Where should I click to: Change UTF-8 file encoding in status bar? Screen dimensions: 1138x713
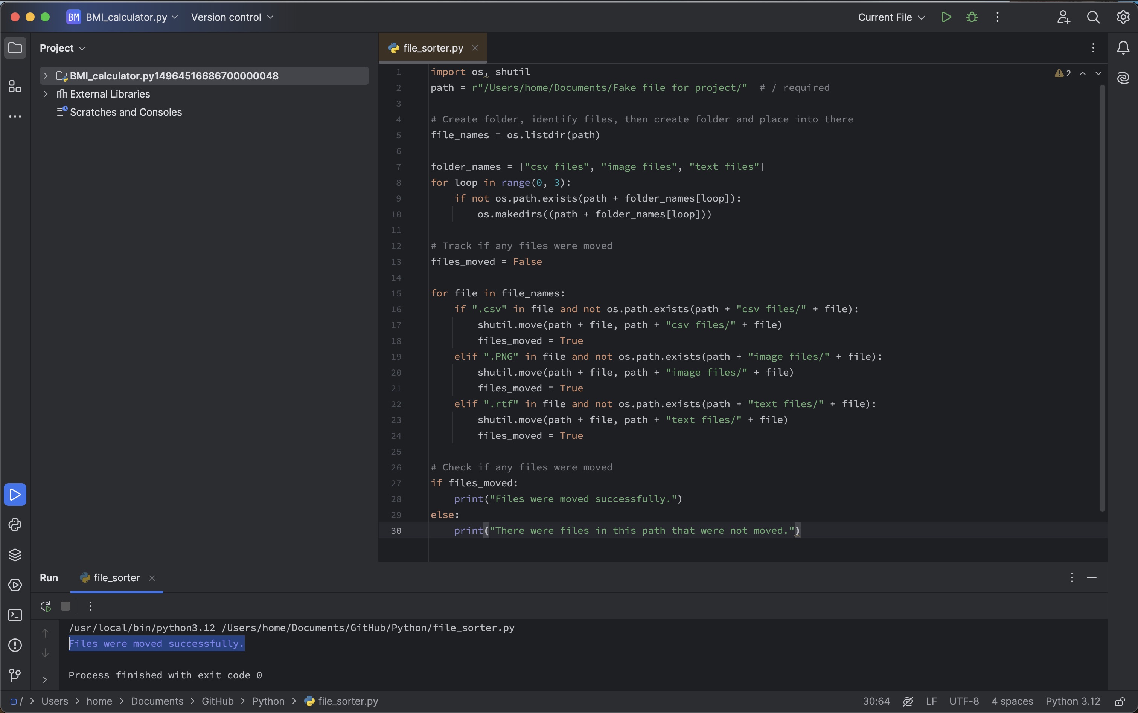coord(964,702)
